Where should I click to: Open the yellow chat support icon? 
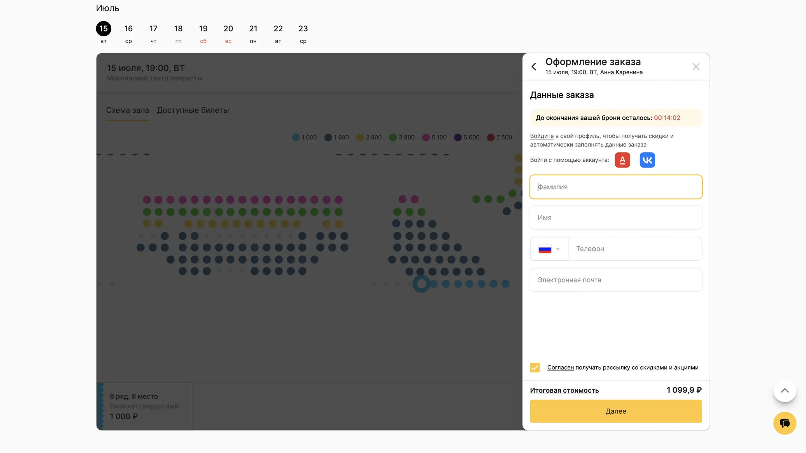click(x=784, y=423)
